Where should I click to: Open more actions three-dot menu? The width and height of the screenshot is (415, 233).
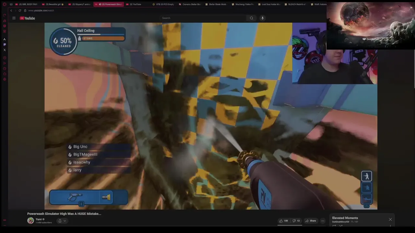[x=323, y=221]
